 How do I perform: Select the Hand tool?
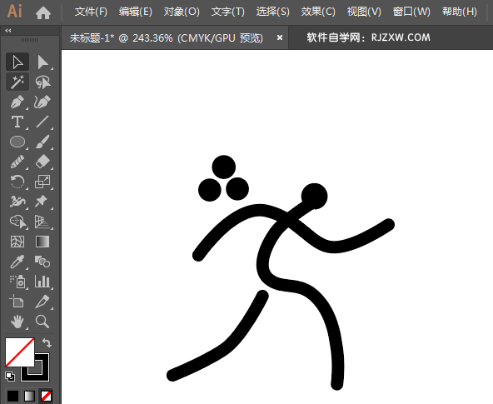point(17,322)
